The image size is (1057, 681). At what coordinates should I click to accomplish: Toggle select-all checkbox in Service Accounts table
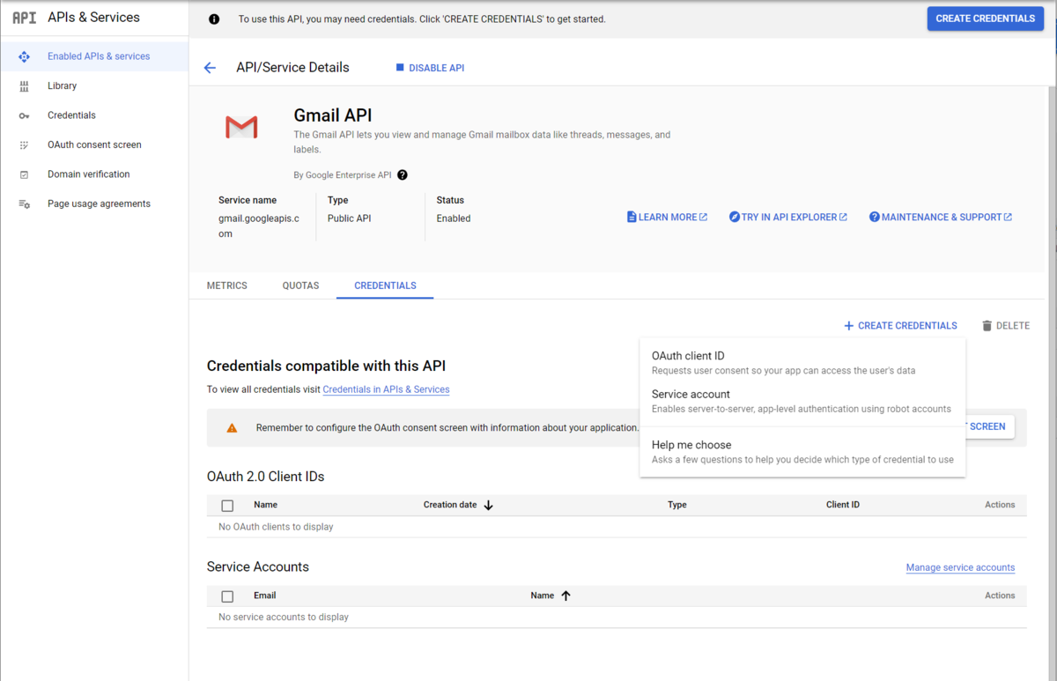click(x=227, y=596)
